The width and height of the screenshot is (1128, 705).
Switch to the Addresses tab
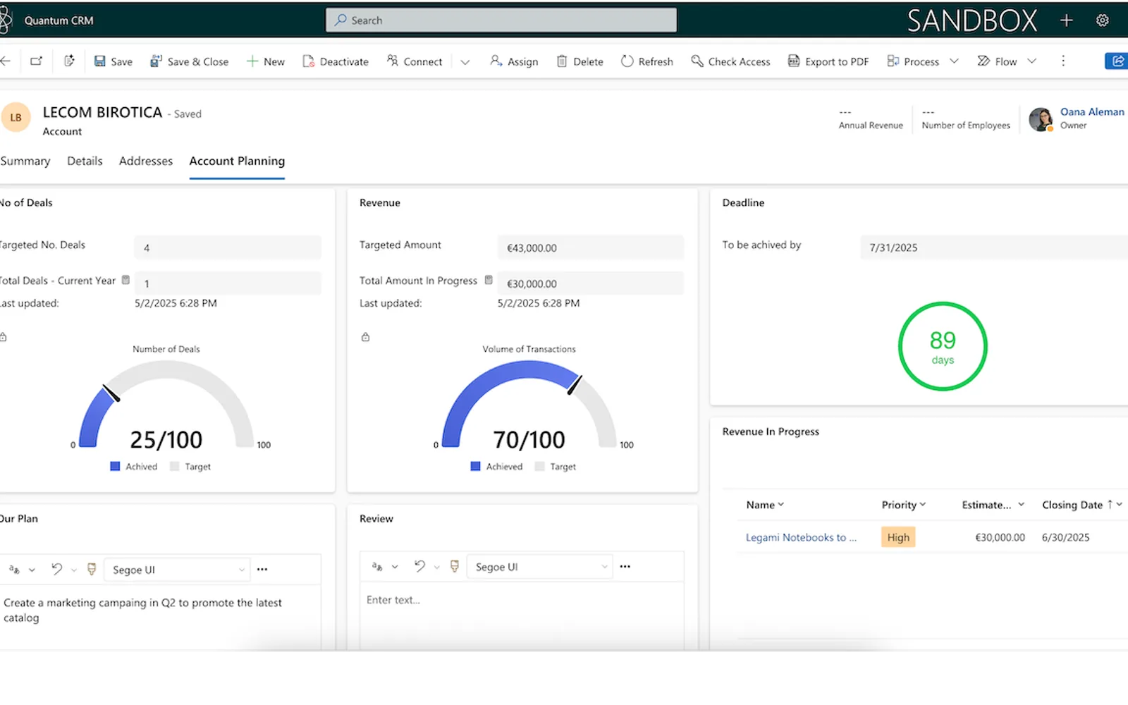tap(146, 161)
